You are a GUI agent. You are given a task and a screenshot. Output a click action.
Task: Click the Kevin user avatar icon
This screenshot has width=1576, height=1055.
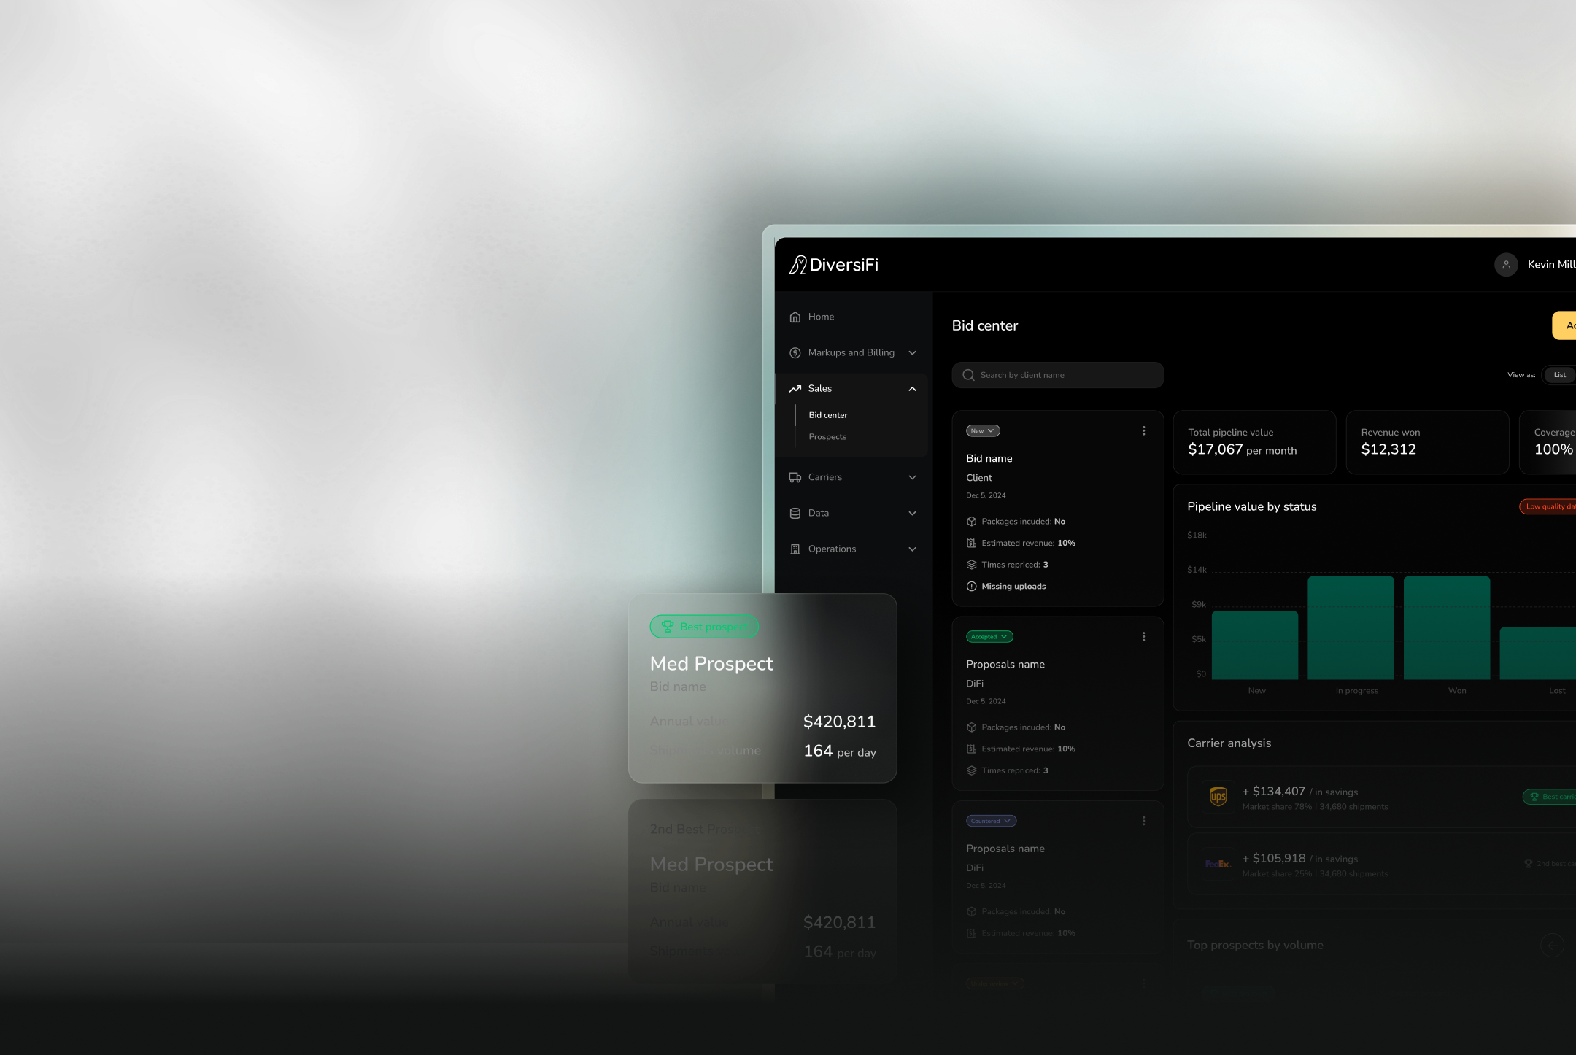(x=1506, y=265)
